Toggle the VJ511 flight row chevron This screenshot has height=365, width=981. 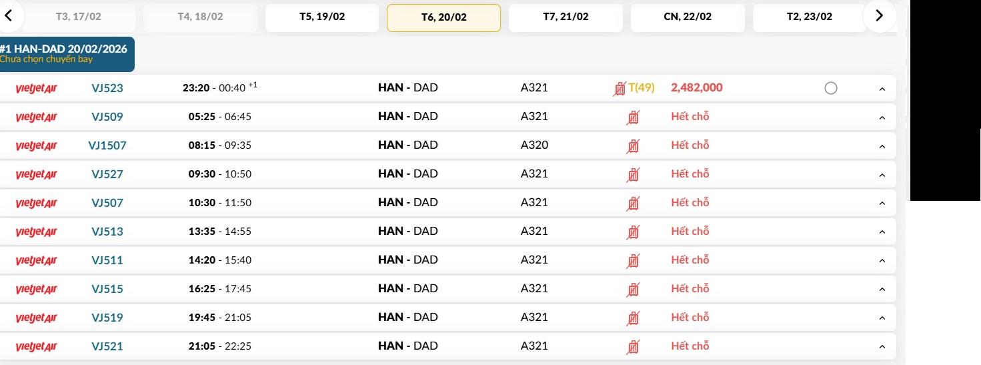coord(882,261)
